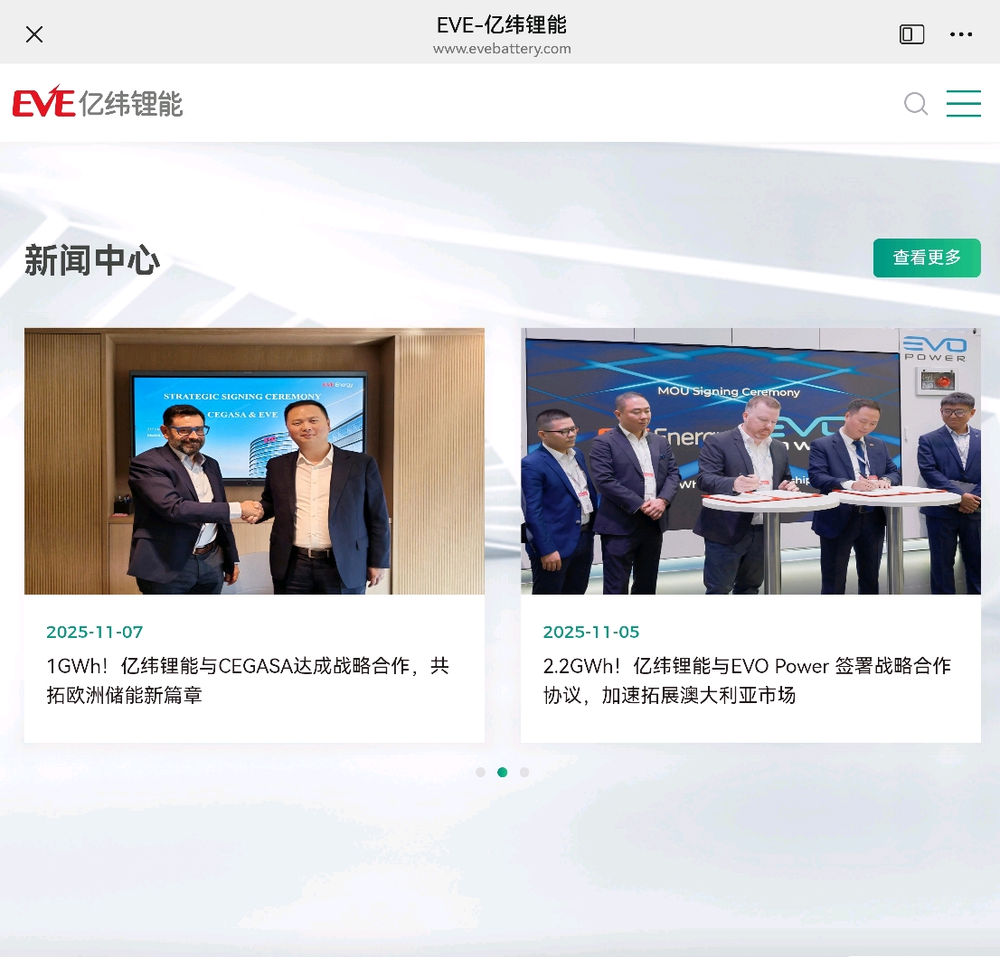Open the CEGASA & EVE signing photo
The width and height of the screenshot is (1000, 957).
pos(254,461)
